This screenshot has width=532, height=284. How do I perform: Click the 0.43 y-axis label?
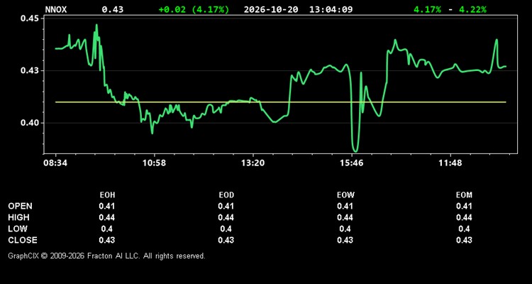tap(30, 71)
